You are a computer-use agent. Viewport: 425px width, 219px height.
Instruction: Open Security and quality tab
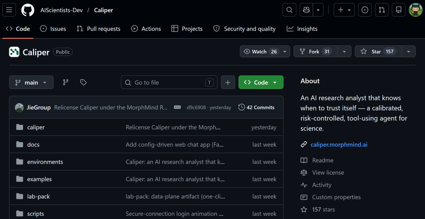click(244, 29)
